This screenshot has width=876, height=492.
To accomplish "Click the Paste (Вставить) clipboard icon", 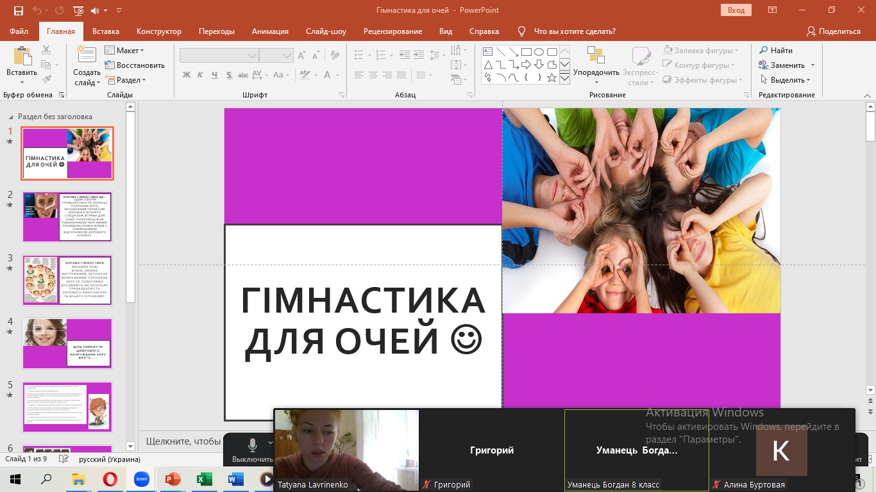I will [x=22, y=58].
